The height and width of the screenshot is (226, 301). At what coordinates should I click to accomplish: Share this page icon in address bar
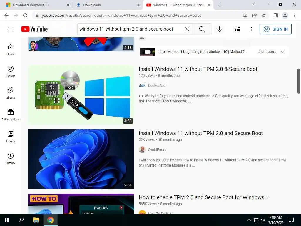pyautogui.click(x=255, y=15)
